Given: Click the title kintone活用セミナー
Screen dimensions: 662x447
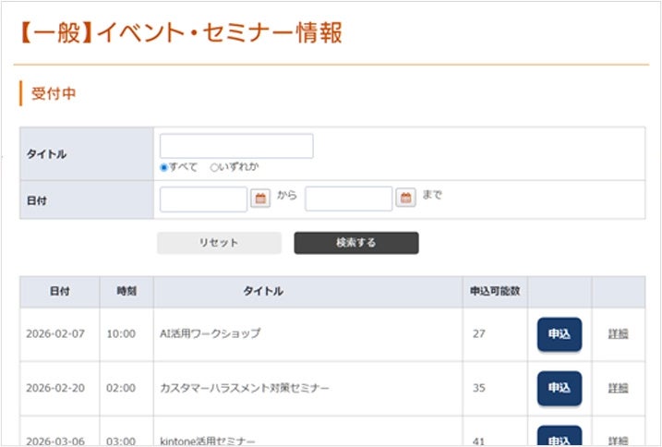Looking at the screenshot, I should coord(208,441).
